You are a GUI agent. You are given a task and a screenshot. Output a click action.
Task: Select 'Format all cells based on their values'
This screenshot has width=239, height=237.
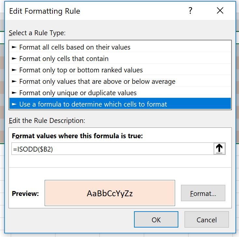tap(75, 47)
